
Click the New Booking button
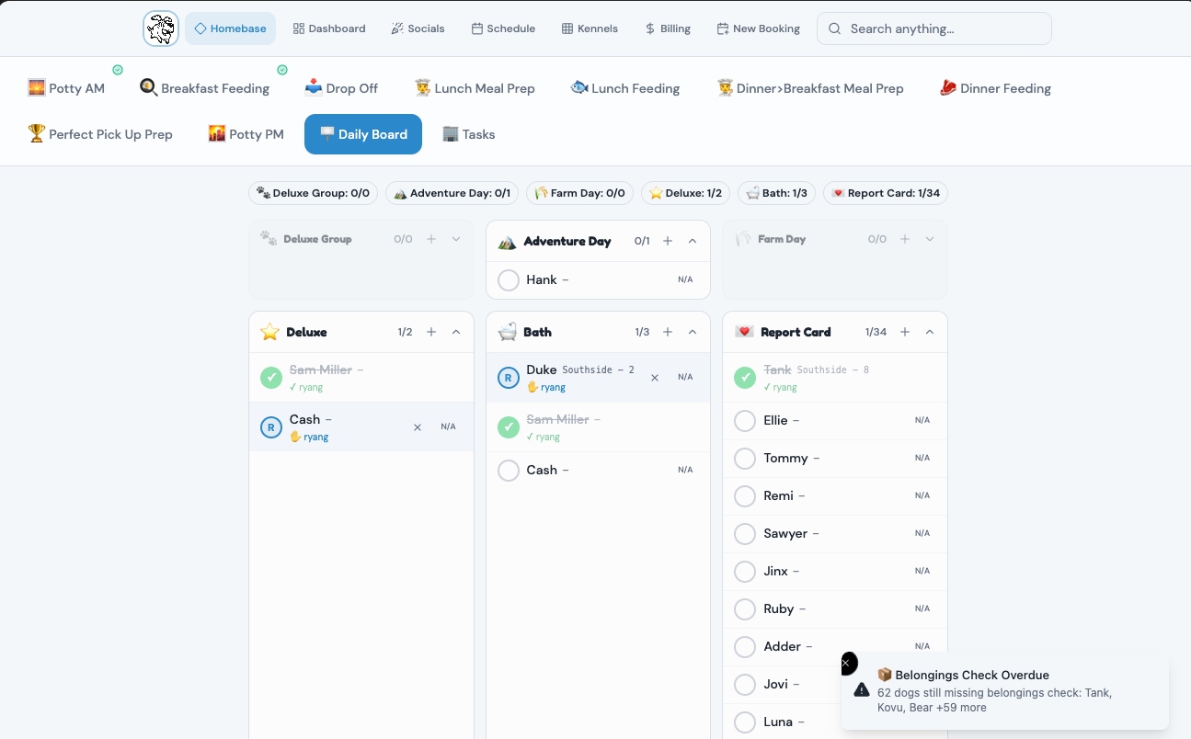758,28
